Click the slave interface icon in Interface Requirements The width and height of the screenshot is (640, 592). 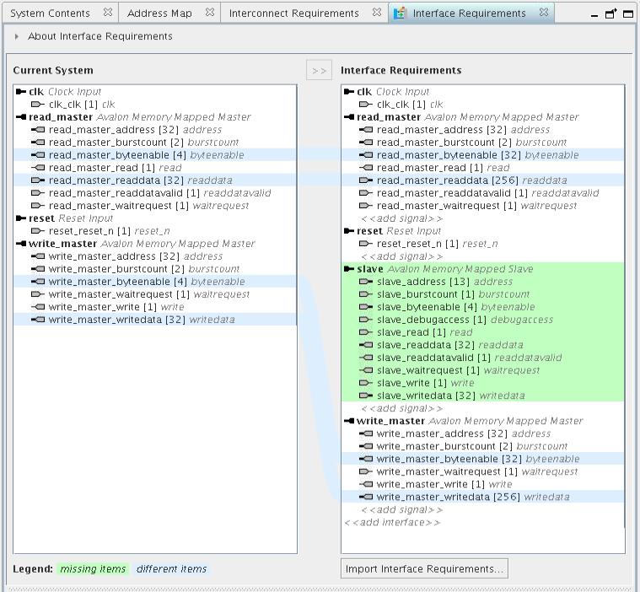[x=349, y=269]
